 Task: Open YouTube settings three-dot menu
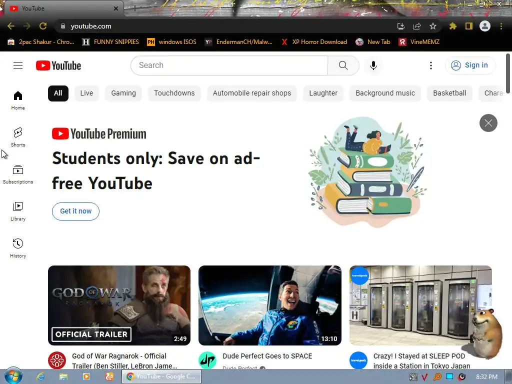coord(430,65)
